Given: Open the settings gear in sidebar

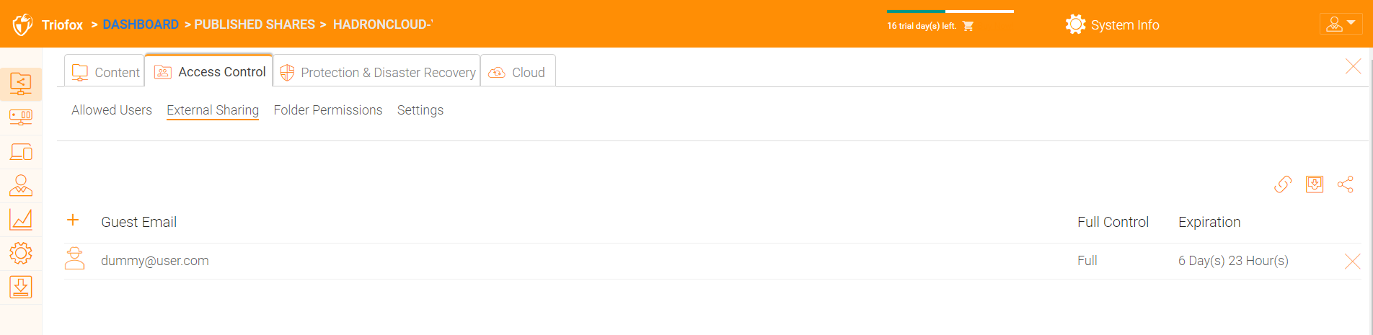Looking at the screenshot, I should (x=21, y=253).
